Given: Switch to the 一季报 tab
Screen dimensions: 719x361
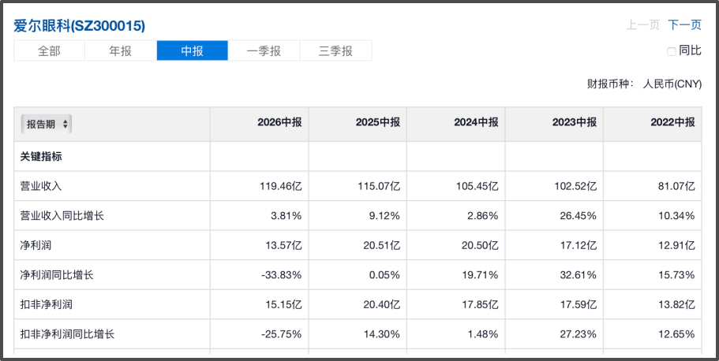Looking at the screenshot, I should point(264,51).
